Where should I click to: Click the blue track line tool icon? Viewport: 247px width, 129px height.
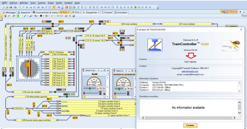pyautogui.click(x=25, y=16)
